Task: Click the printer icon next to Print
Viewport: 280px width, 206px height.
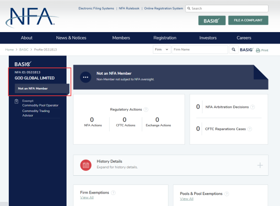Action: click(258, 50)
